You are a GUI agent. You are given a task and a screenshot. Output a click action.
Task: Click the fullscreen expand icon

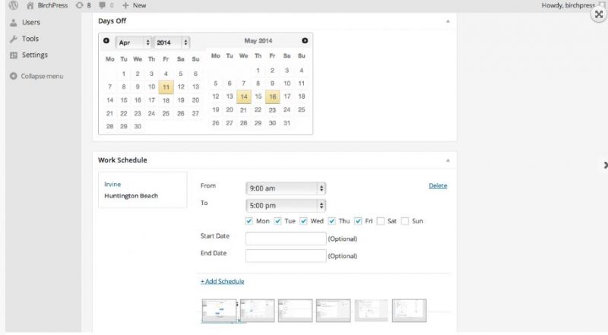[599, 14]
